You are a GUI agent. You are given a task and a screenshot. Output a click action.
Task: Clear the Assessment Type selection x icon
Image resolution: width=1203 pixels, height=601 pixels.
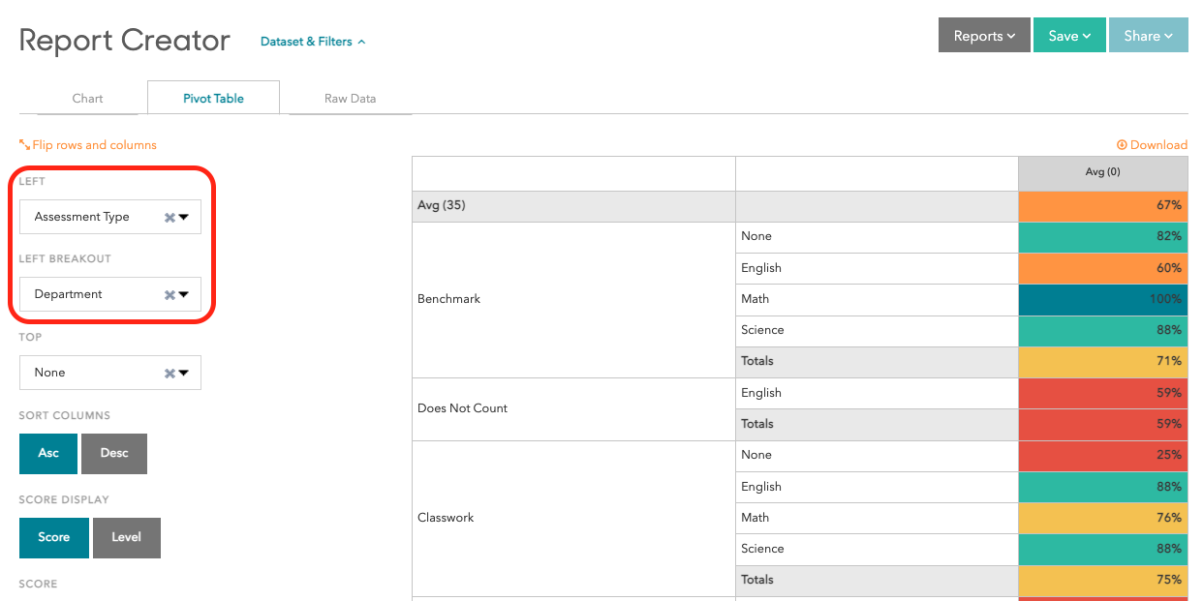tap(170, 218)
